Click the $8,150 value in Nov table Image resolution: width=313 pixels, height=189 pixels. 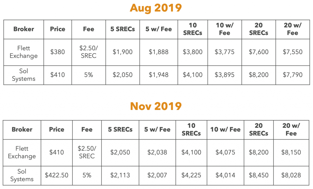coord(291,153)
